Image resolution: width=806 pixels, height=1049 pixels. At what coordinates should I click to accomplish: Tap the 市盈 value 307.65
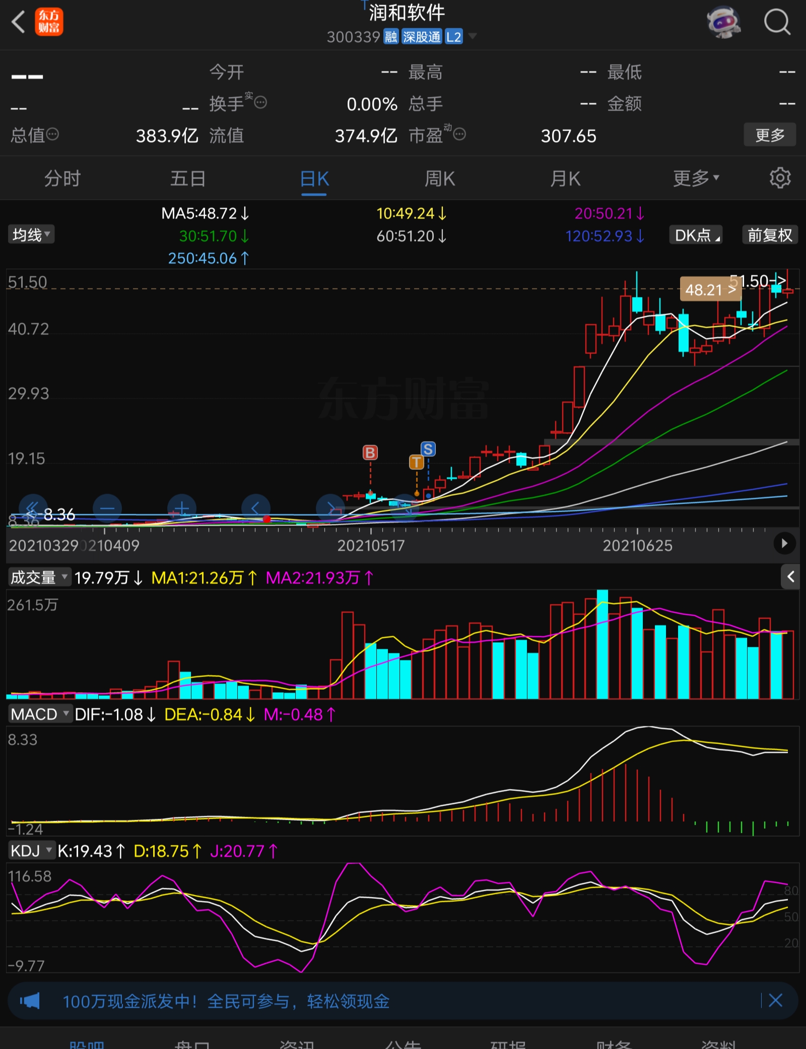coord(568,136)
